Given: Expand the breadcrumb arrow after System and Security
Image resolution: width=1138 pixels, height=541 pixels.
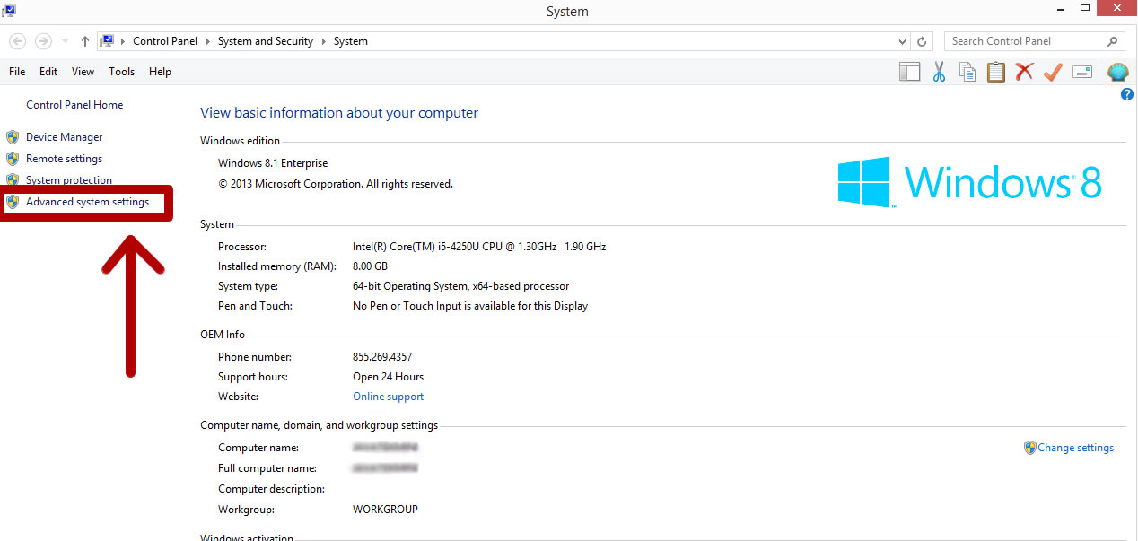Looking at the screenshot, I should (x=323, y=41).
